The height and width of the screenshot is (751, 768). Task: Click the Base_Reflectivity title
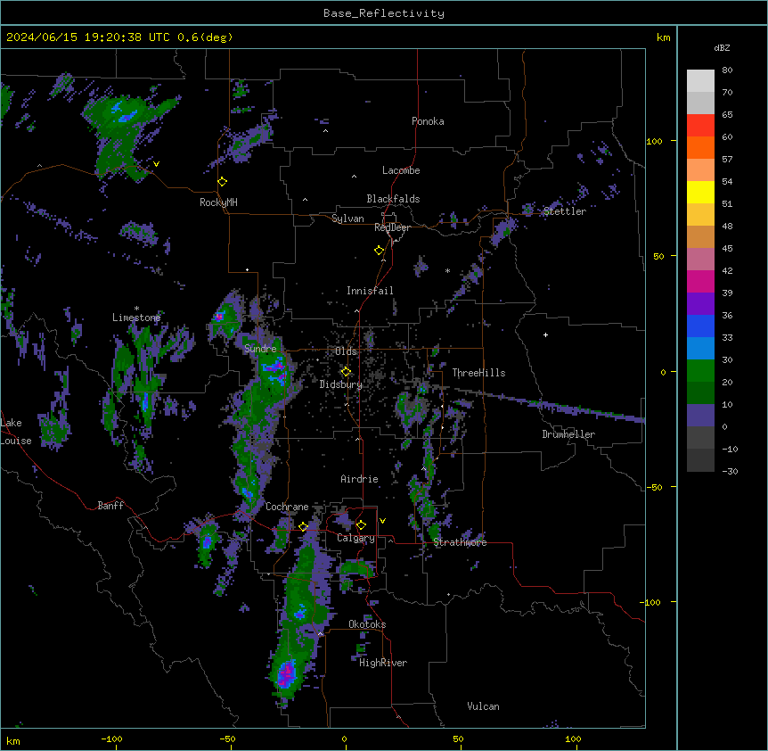click(384, 13)
